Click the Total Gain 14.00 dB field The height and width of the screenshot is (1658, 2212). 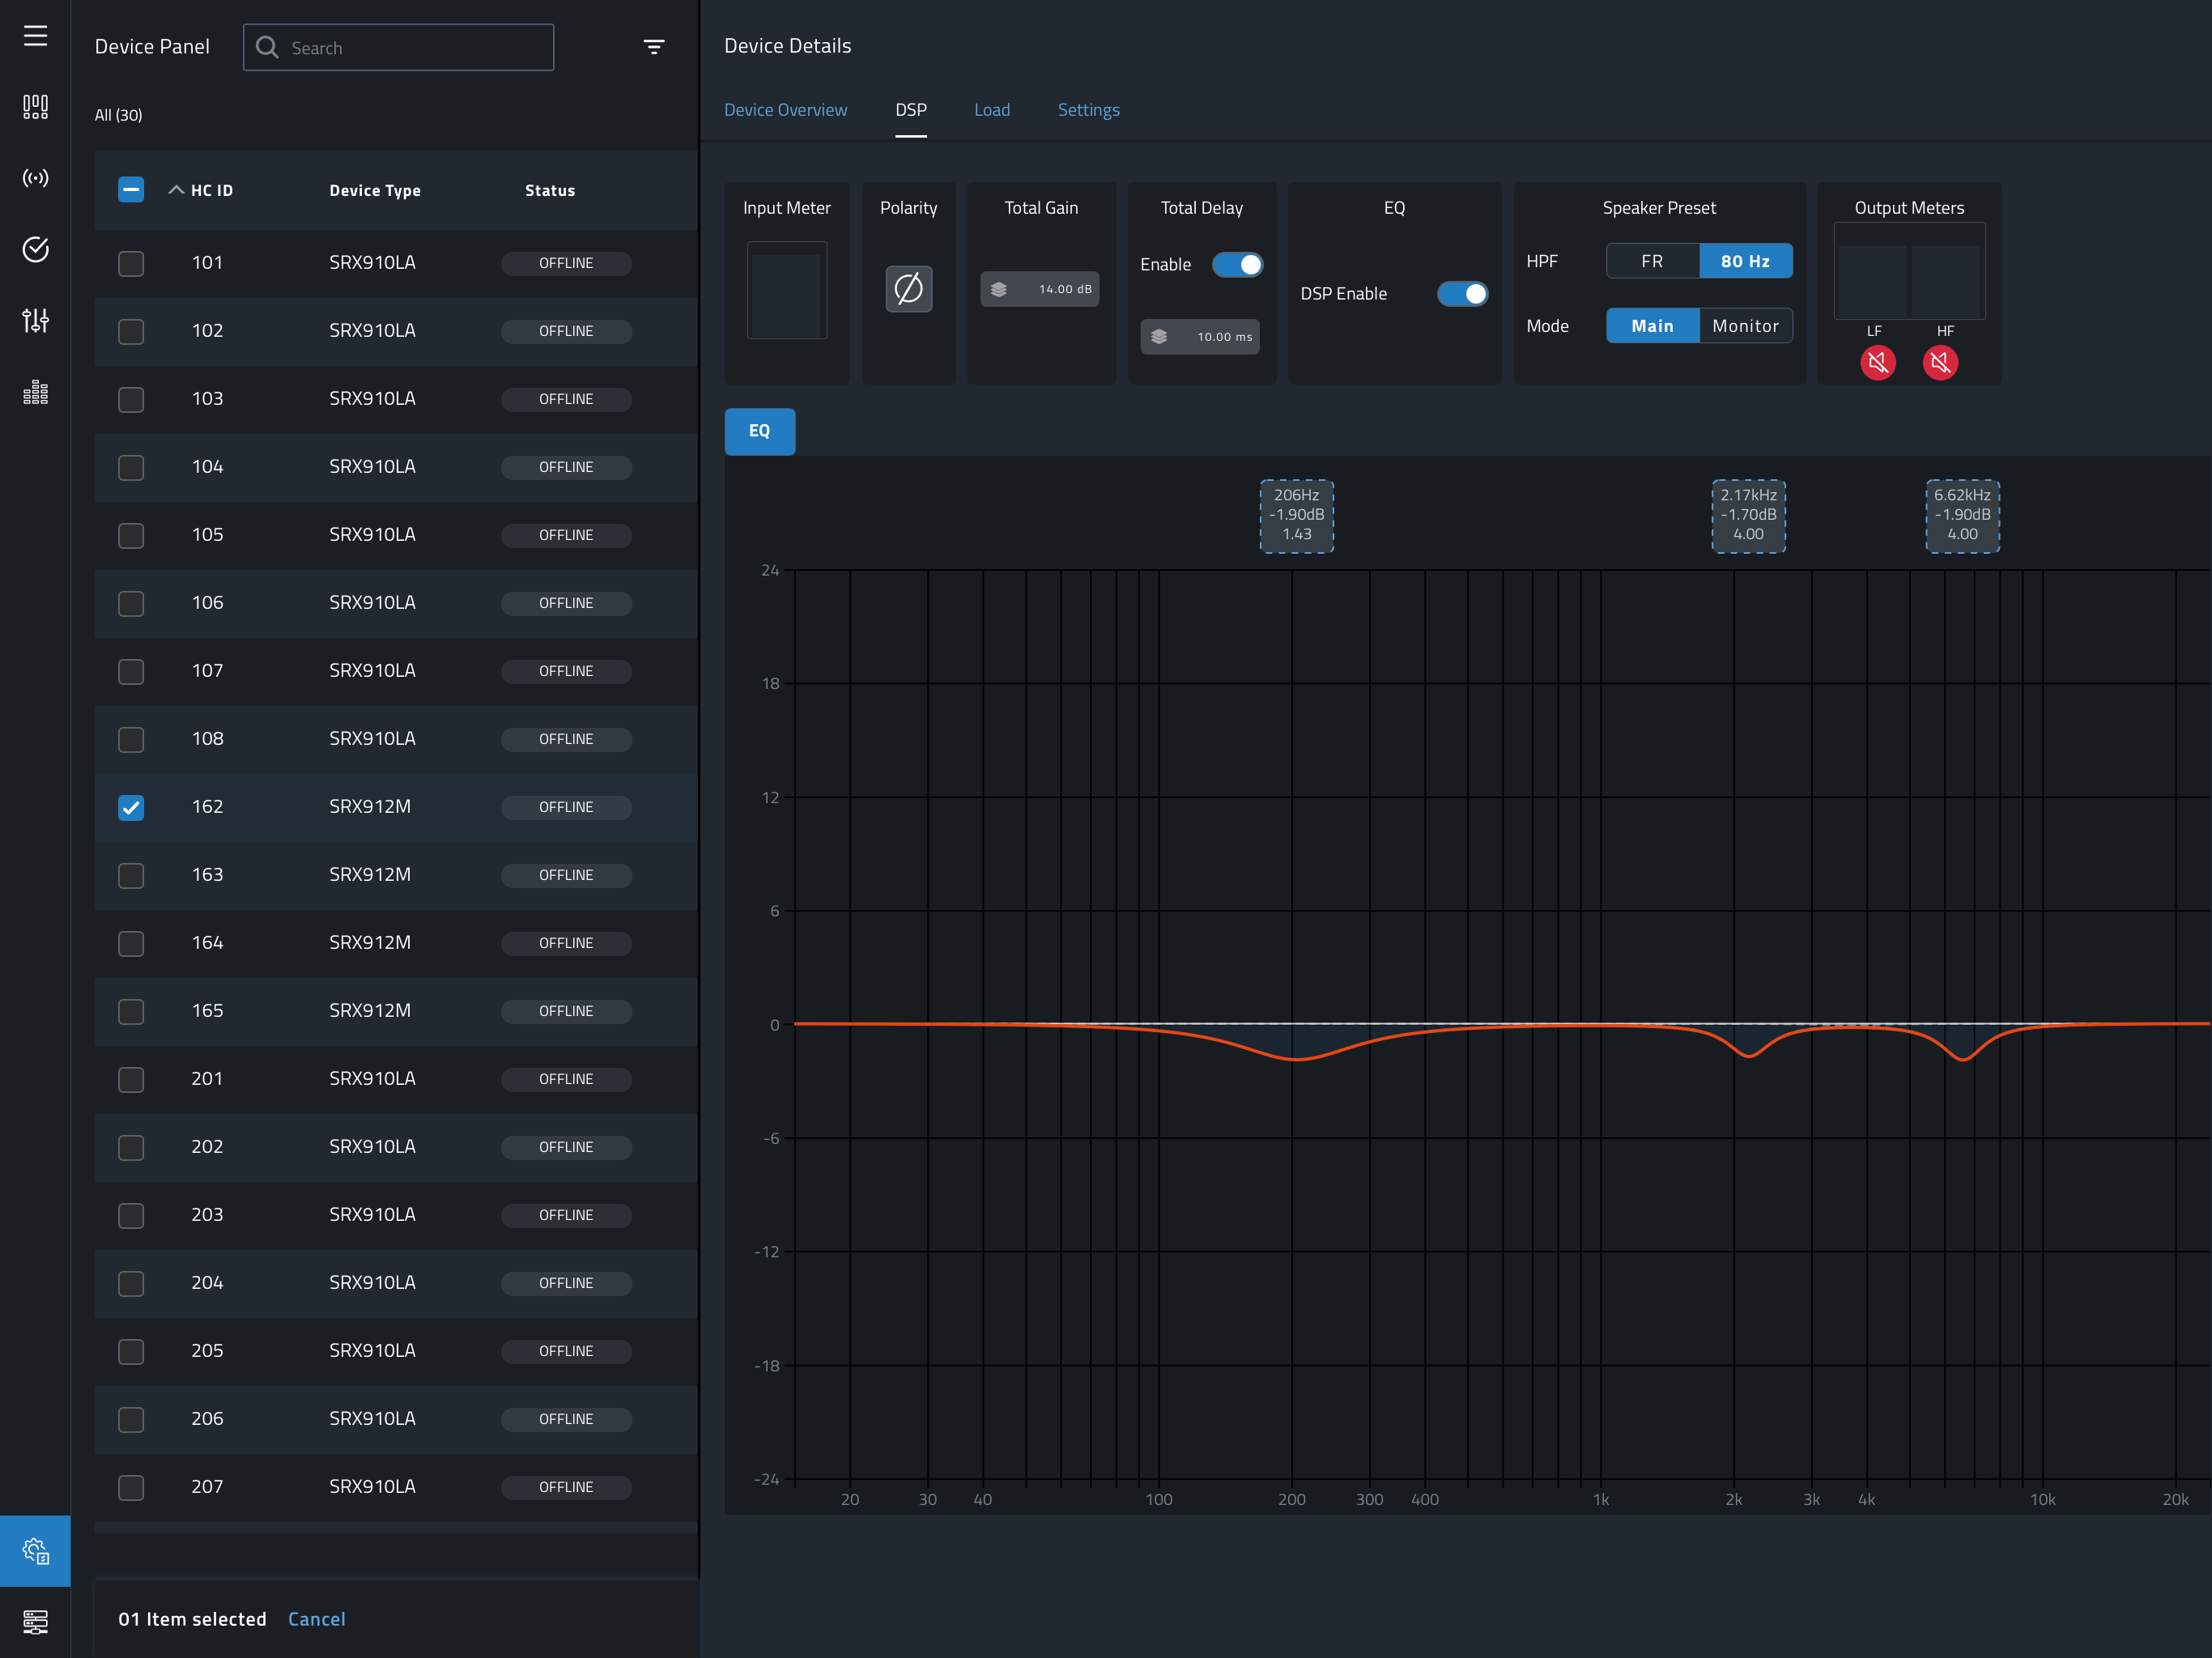1039,289
